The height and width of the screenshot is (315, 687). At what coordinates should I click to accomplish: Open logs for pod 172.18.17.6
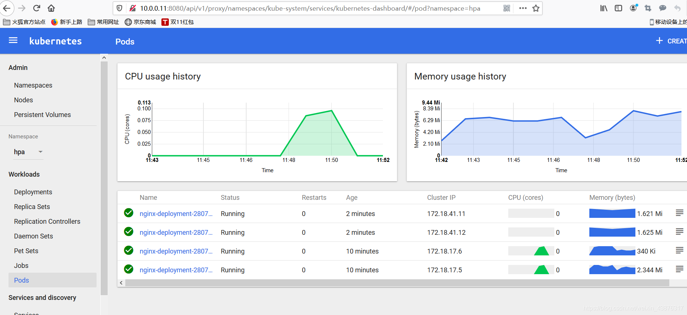click(x=680, y=250)
